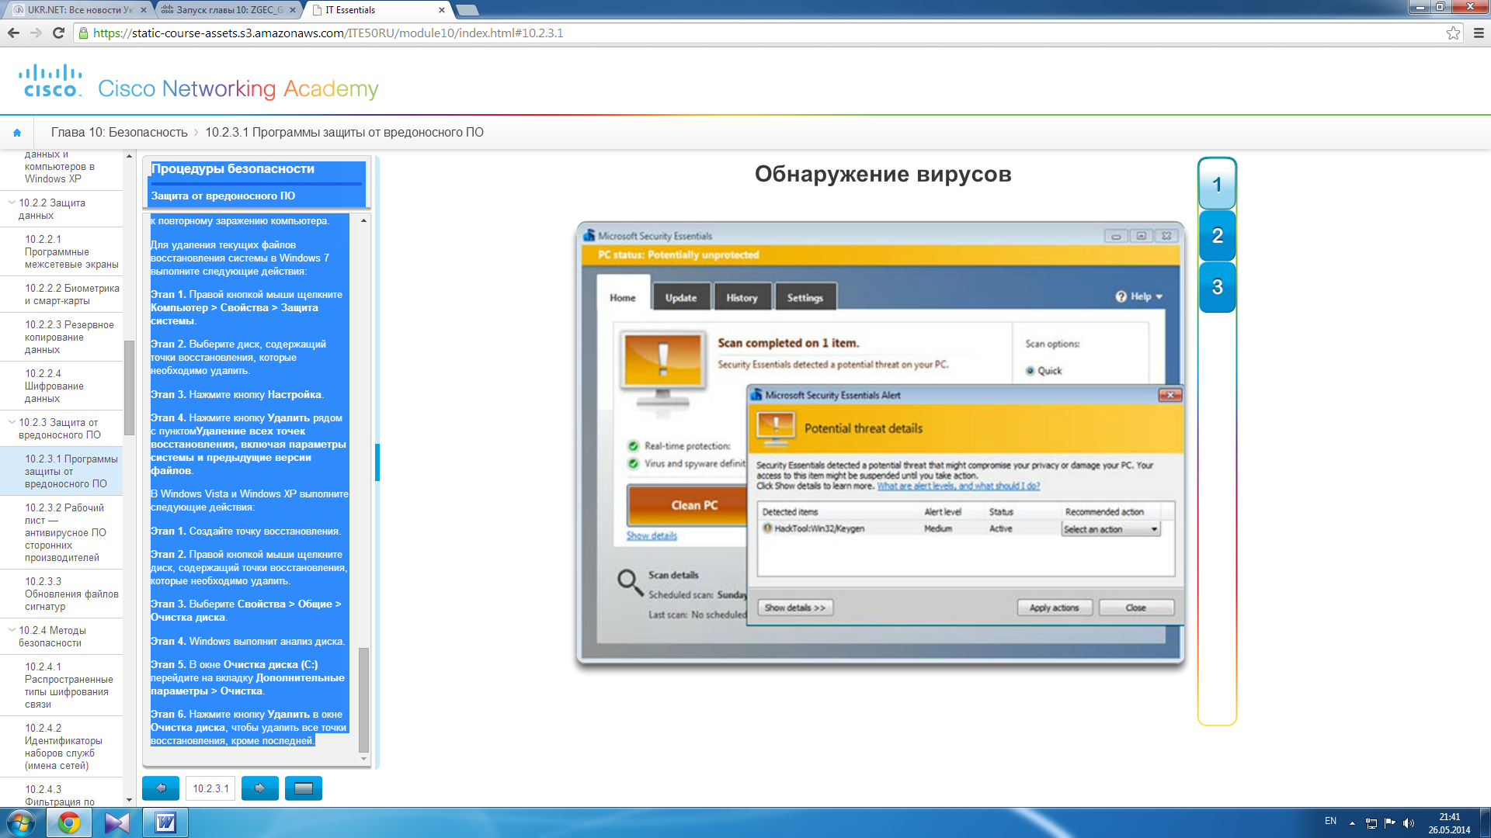The width and height of the screenshot is (1491, 838).
Task: Open the network tray icon
Action: coord(1371,822)
